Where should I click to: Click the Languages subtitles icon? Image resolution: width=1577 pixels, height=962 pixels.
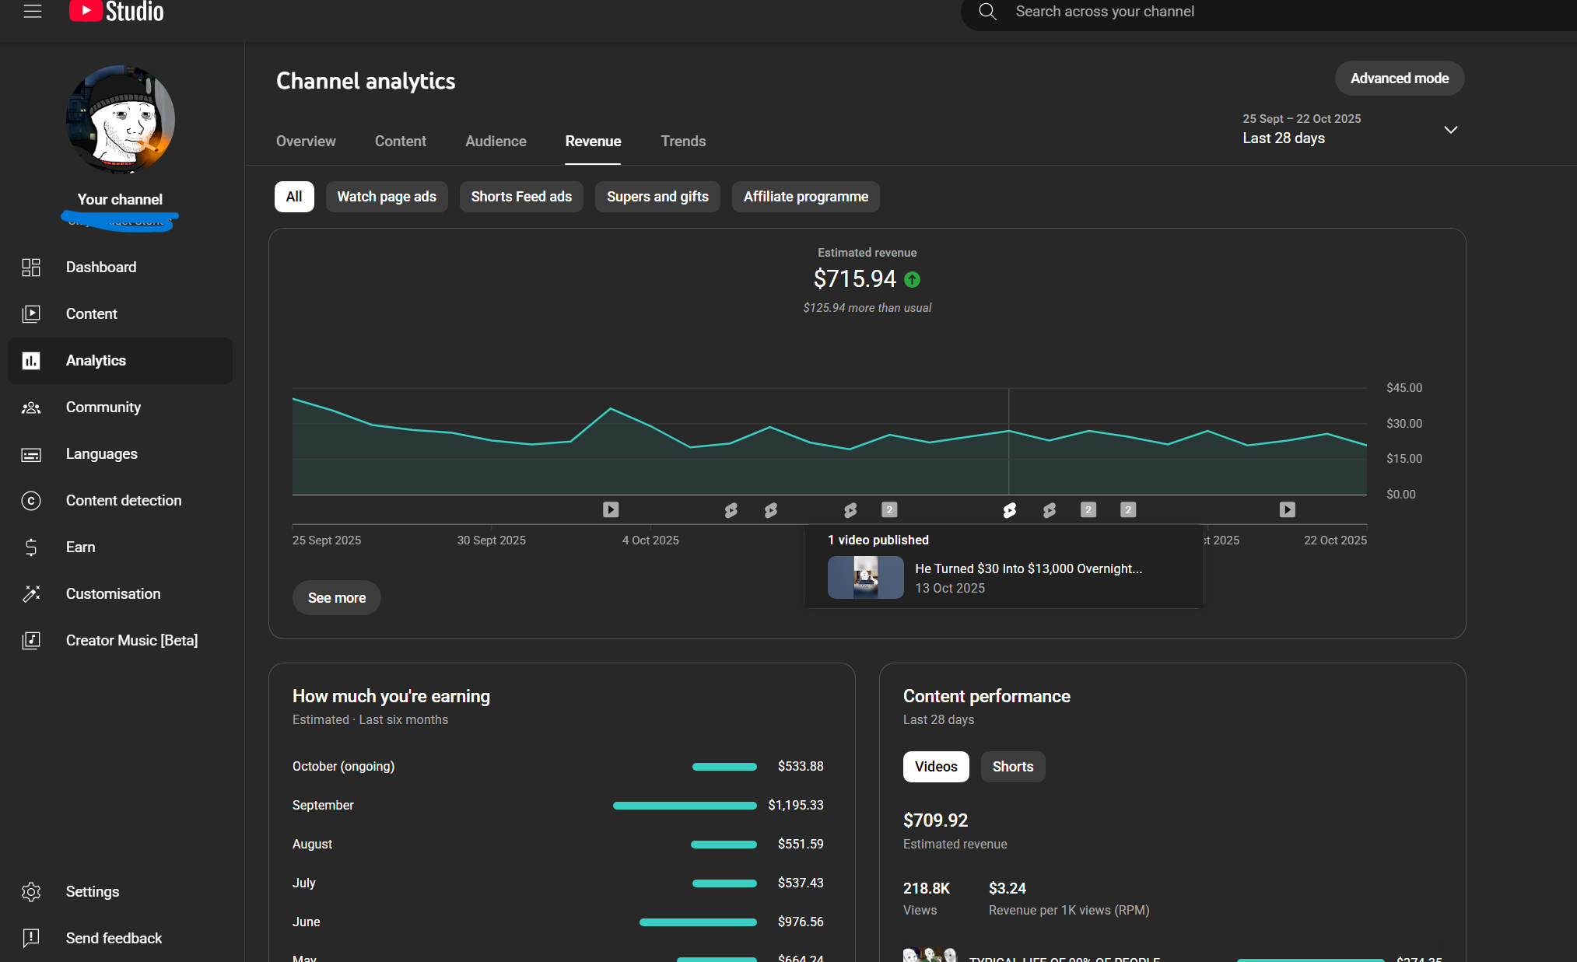coord(31,454)
